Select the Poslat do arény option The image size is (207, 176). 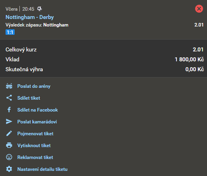coord(34,86)
